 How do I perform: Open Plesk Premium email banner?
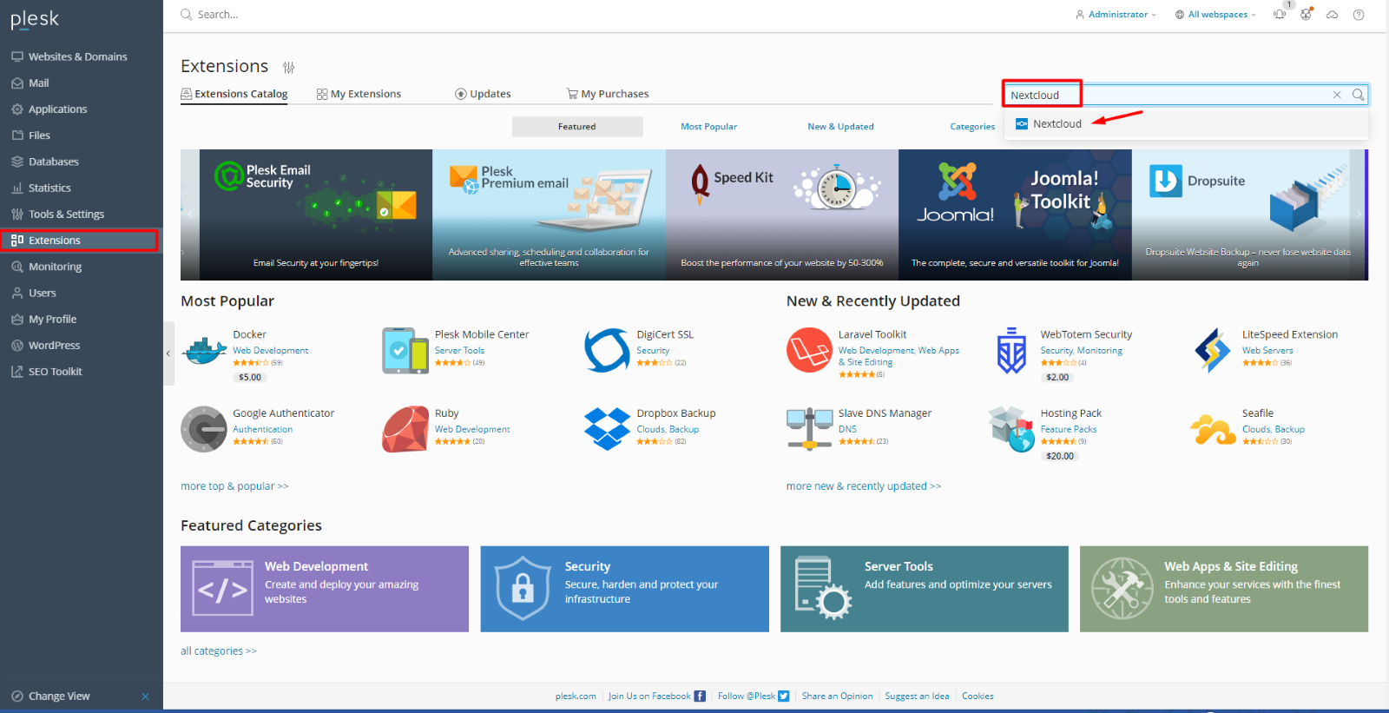click(x=549, y=215)
